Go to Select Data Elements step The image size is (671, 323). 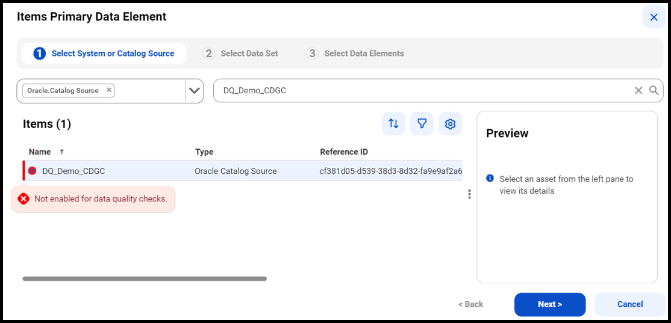tap(355, 54)
